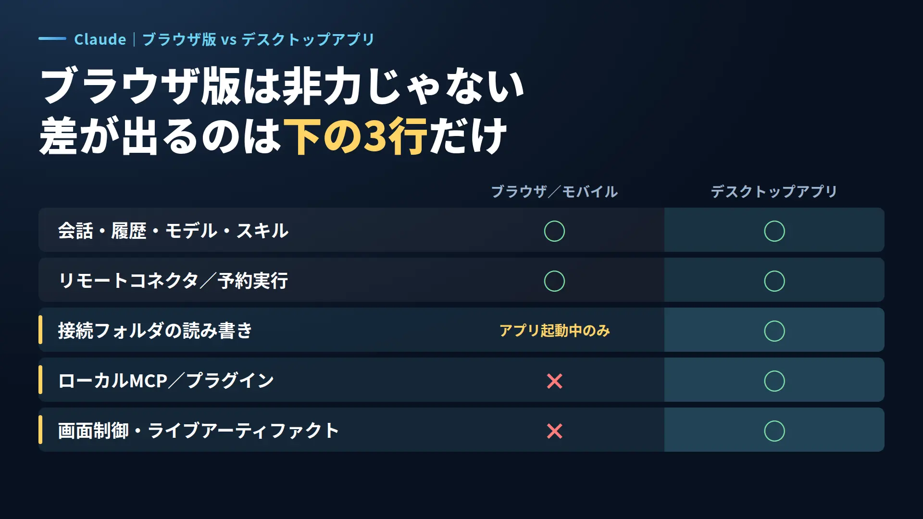This screenshot has height=519, width=923.
Task: Click desktop circle for 接続フォルダの読み書き row
Action: pyautogui.click(x=774, y=331)
